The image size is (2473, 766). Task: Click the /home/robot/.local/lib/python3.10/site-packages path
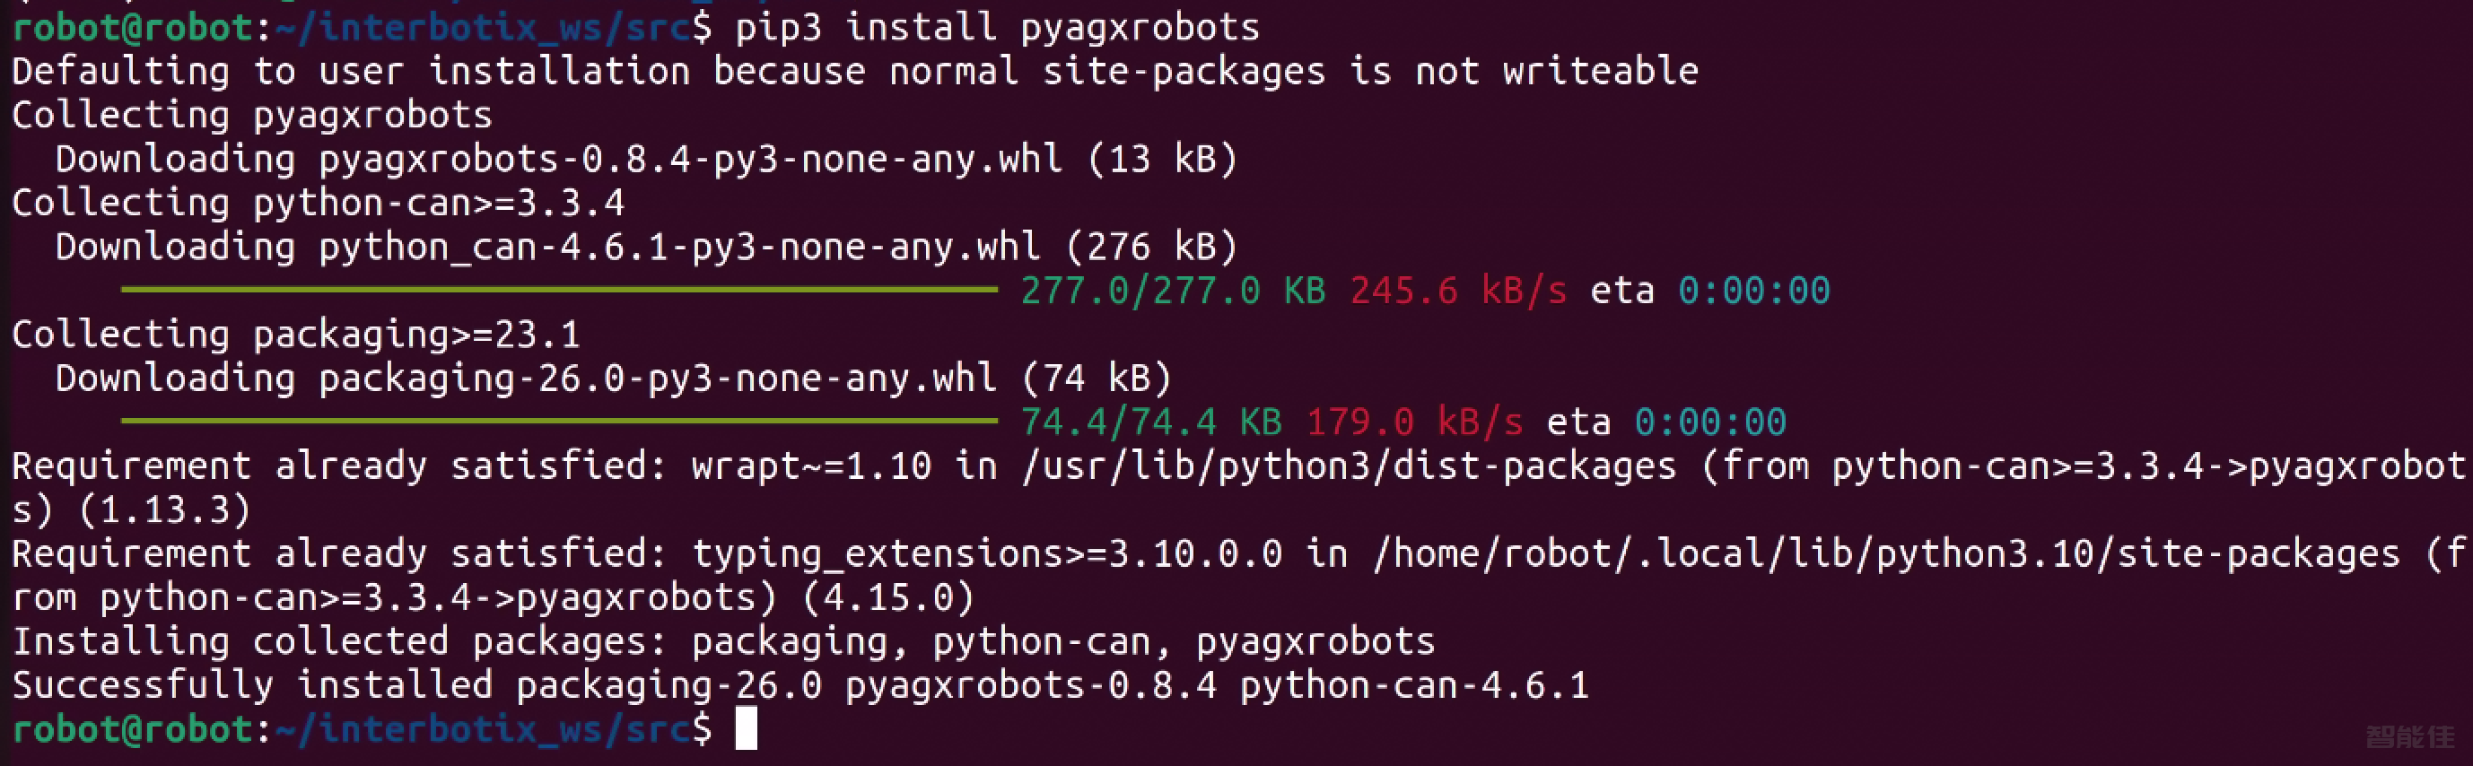(x=1885, y=553)
